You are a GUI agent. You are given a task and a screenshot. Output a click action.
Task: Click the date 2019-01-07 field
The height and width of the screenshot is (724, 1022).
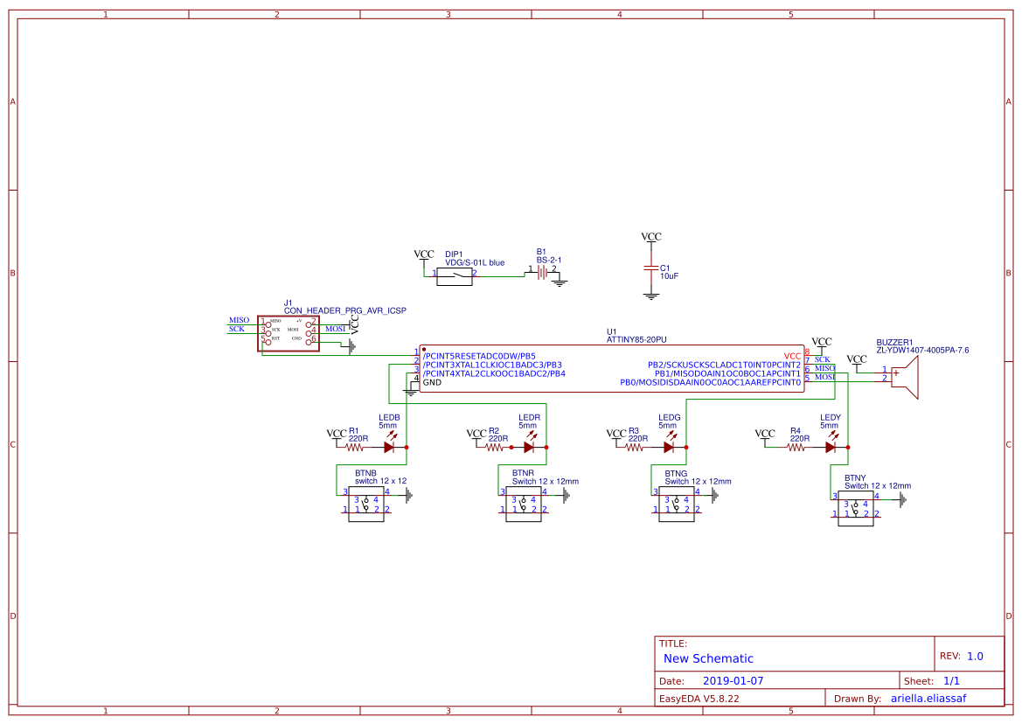coord(733,681)
